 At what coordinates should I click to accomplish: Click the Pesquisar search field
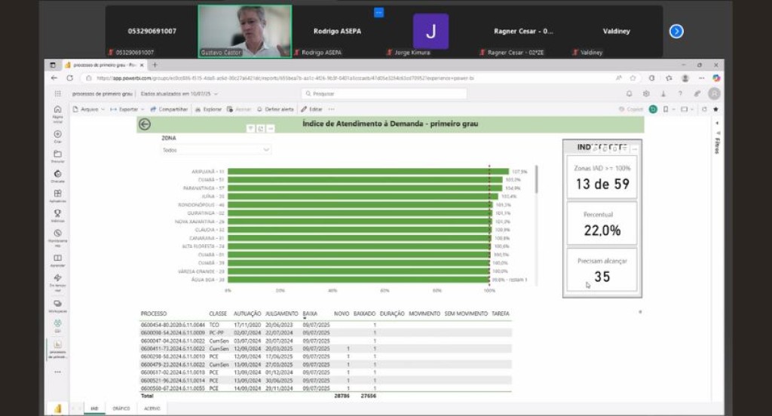click(384, 94)
